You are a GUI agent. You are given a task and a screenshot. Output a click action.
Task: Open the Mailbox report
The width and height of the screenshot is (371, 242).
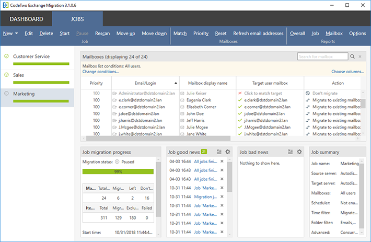tap(334, 33)
